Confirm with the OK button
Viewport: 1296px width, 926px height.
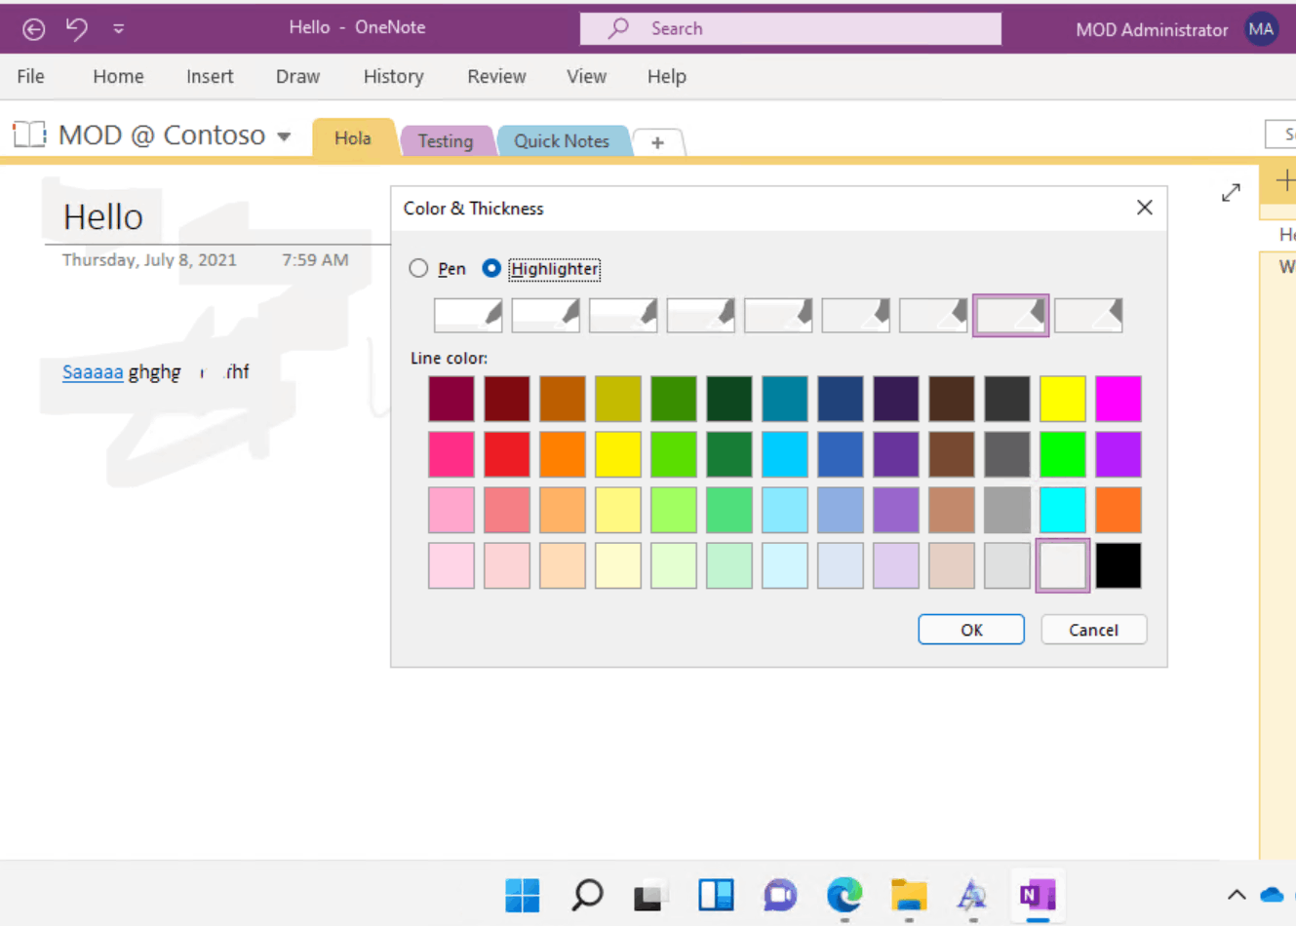(x=971, y=630)
